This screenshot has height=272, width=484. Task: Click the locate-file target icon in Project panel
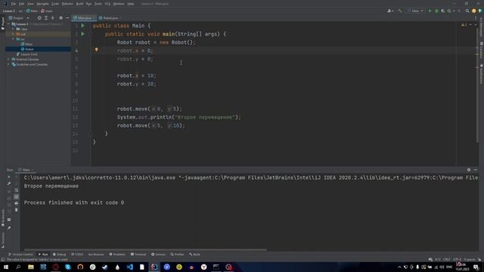(39, 18)
